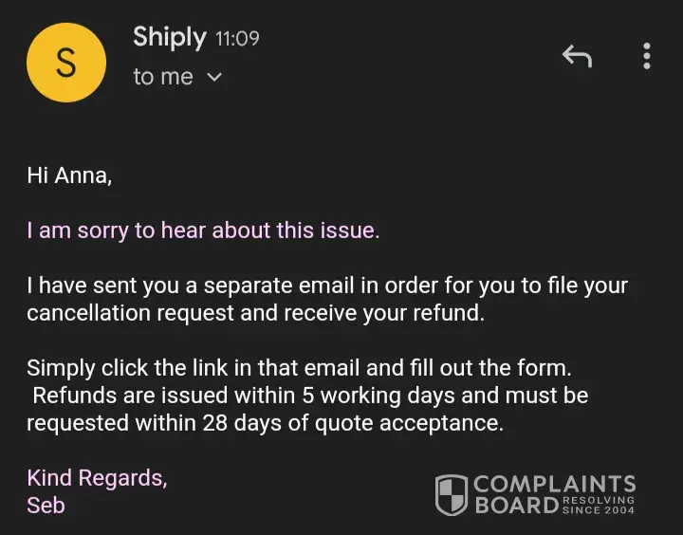Click the "COMPLAINTS" watermark word
683x535 pixels.
tap(554, 485)
